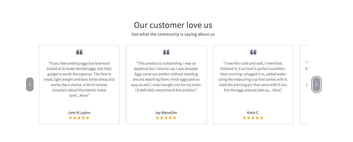Click the 'See what the community' subtitle
The image size is (353, 142).
(x=173, y=34)
